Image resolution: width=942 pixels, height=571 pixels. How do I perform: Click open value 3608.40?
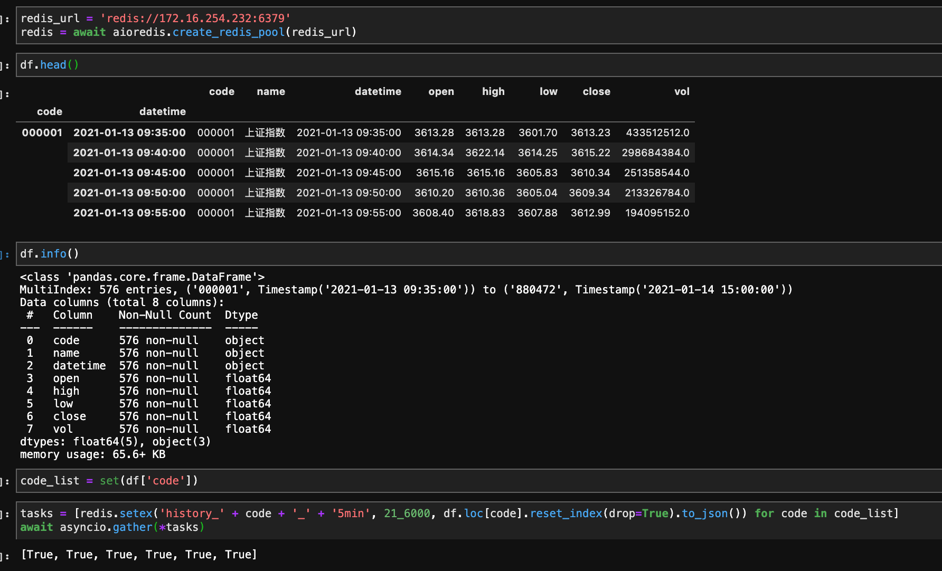433,213
